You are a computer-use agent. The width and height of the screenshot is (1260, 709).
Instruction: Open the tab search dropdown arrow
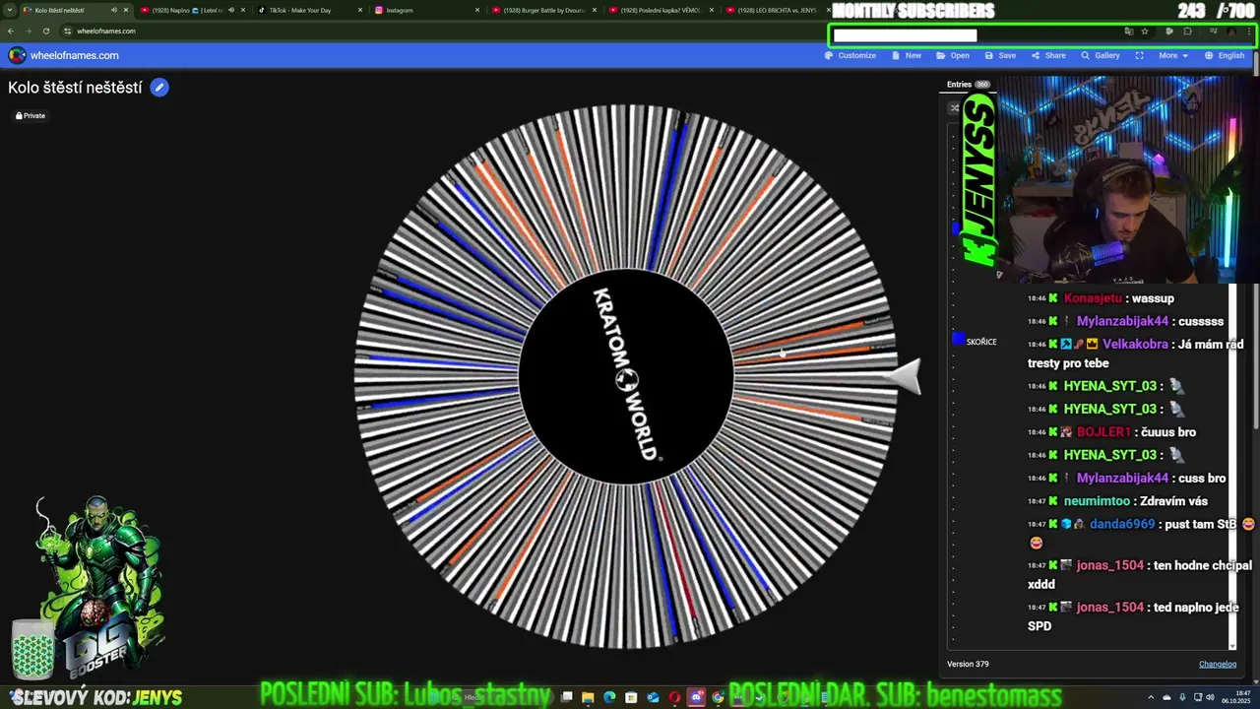pyautogui.click(x=9, y=10)
